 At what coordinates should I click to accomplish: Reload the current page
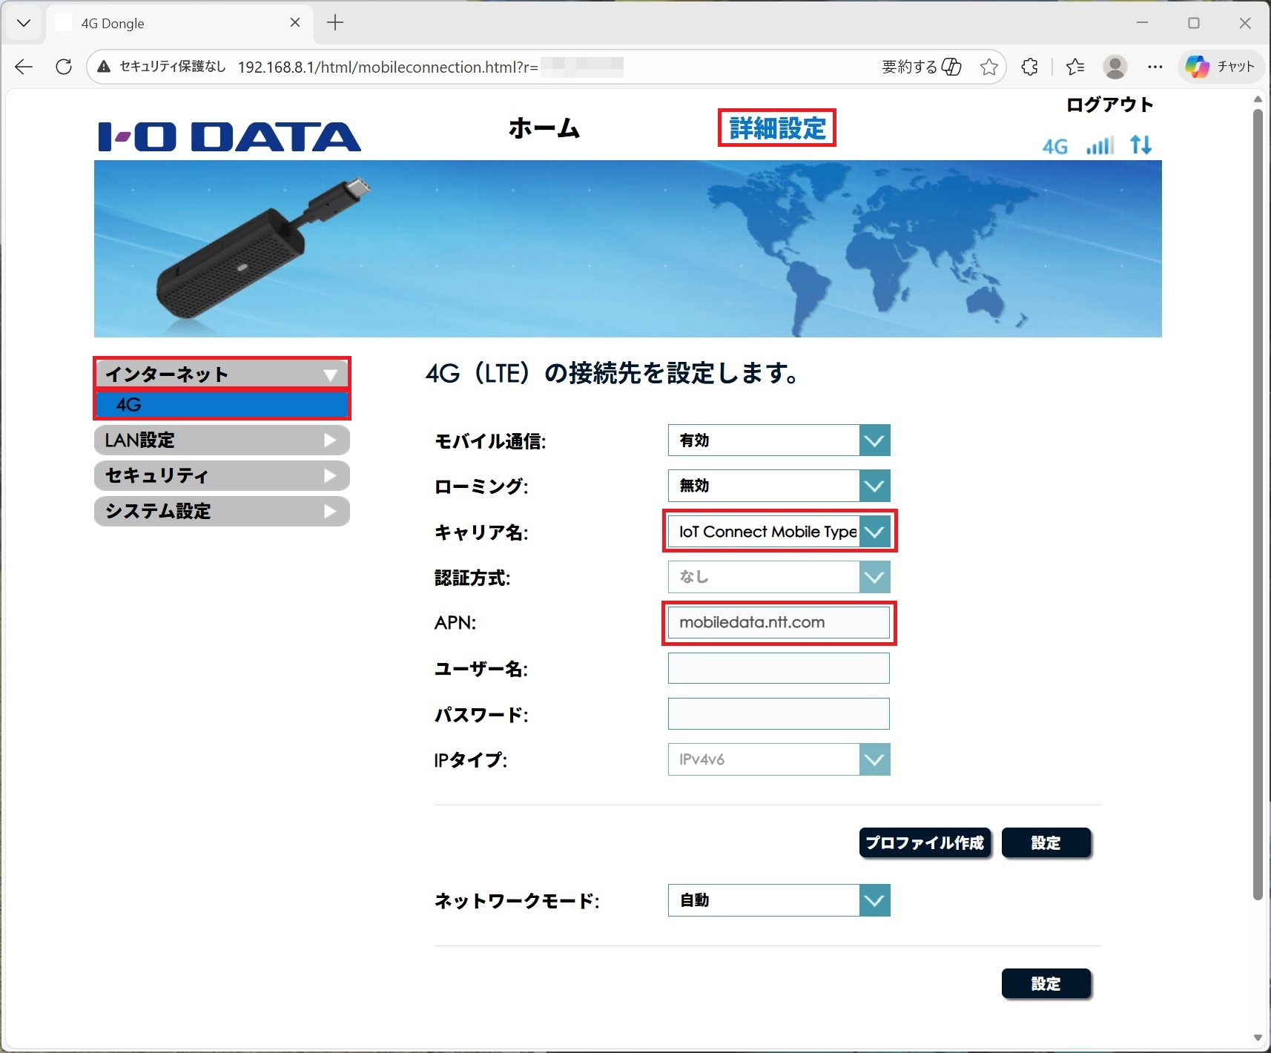(x=64, y=67)
